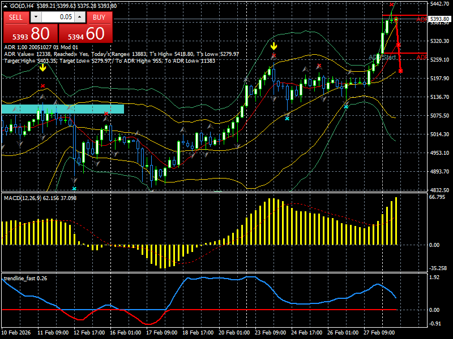This screenshot has width=453, height=339.
Task: Decrease lot volume with the down arrow
Action: [36, 17]
